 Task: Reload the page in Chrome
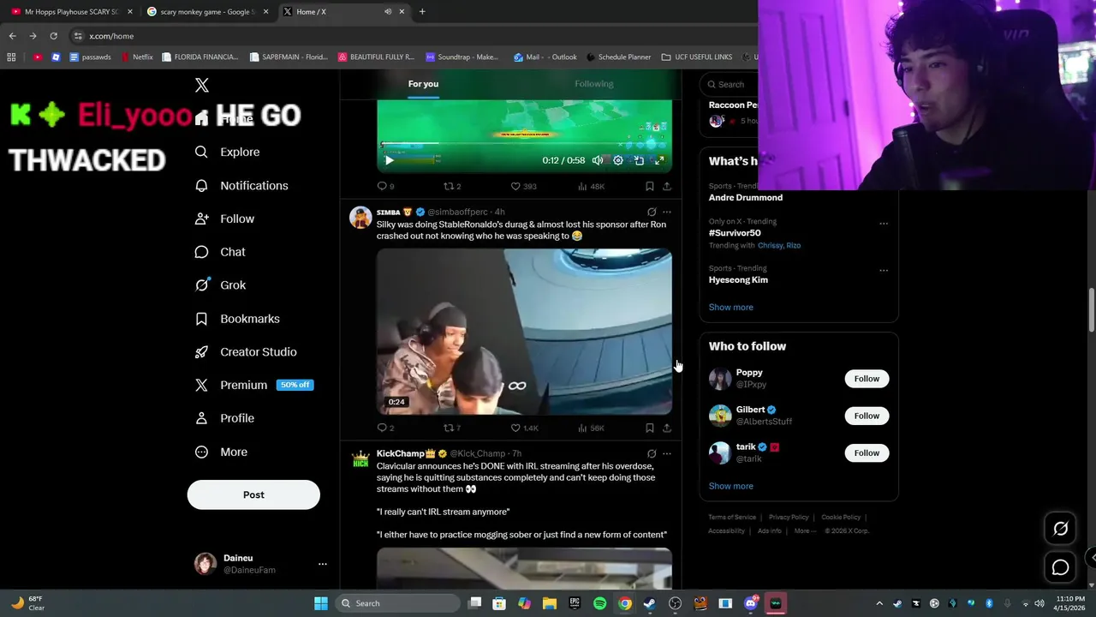53,36
